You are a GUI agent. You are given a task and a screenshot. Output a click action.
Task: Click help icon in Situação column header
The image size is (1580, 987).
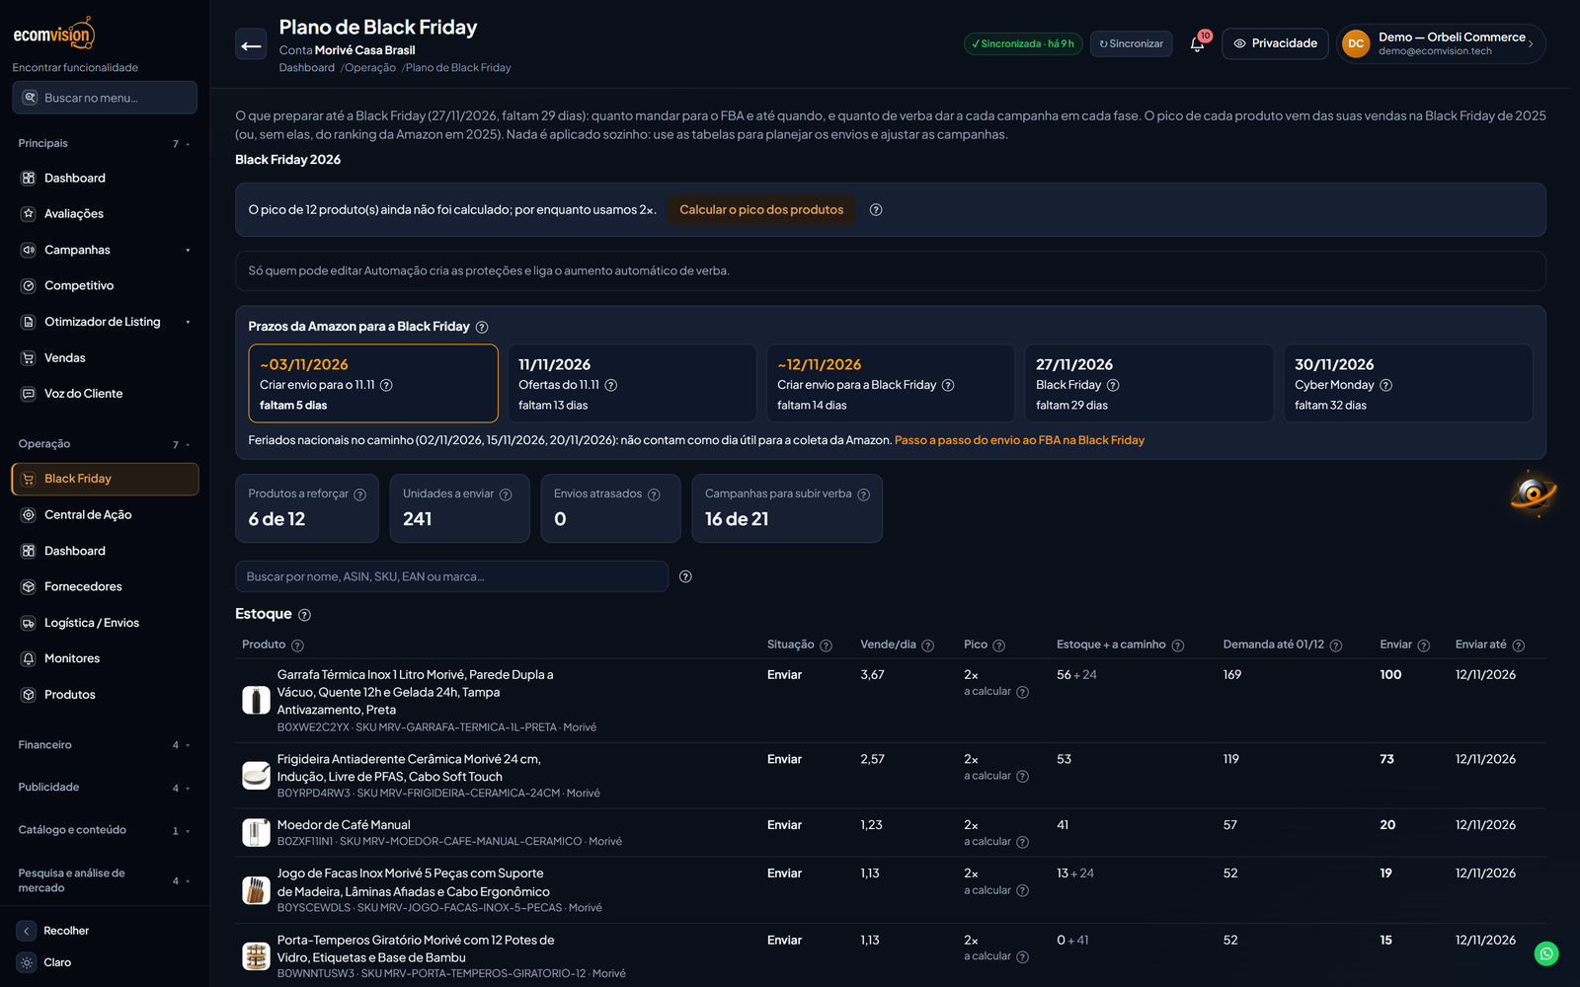coord(826,645)
